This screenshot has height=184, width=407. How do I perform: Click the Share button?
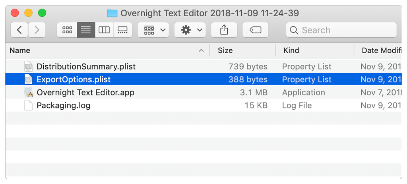coord(224,30)
